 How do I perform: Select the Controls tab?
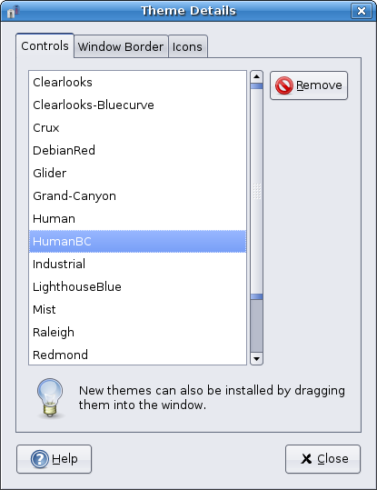coord(45,46)
